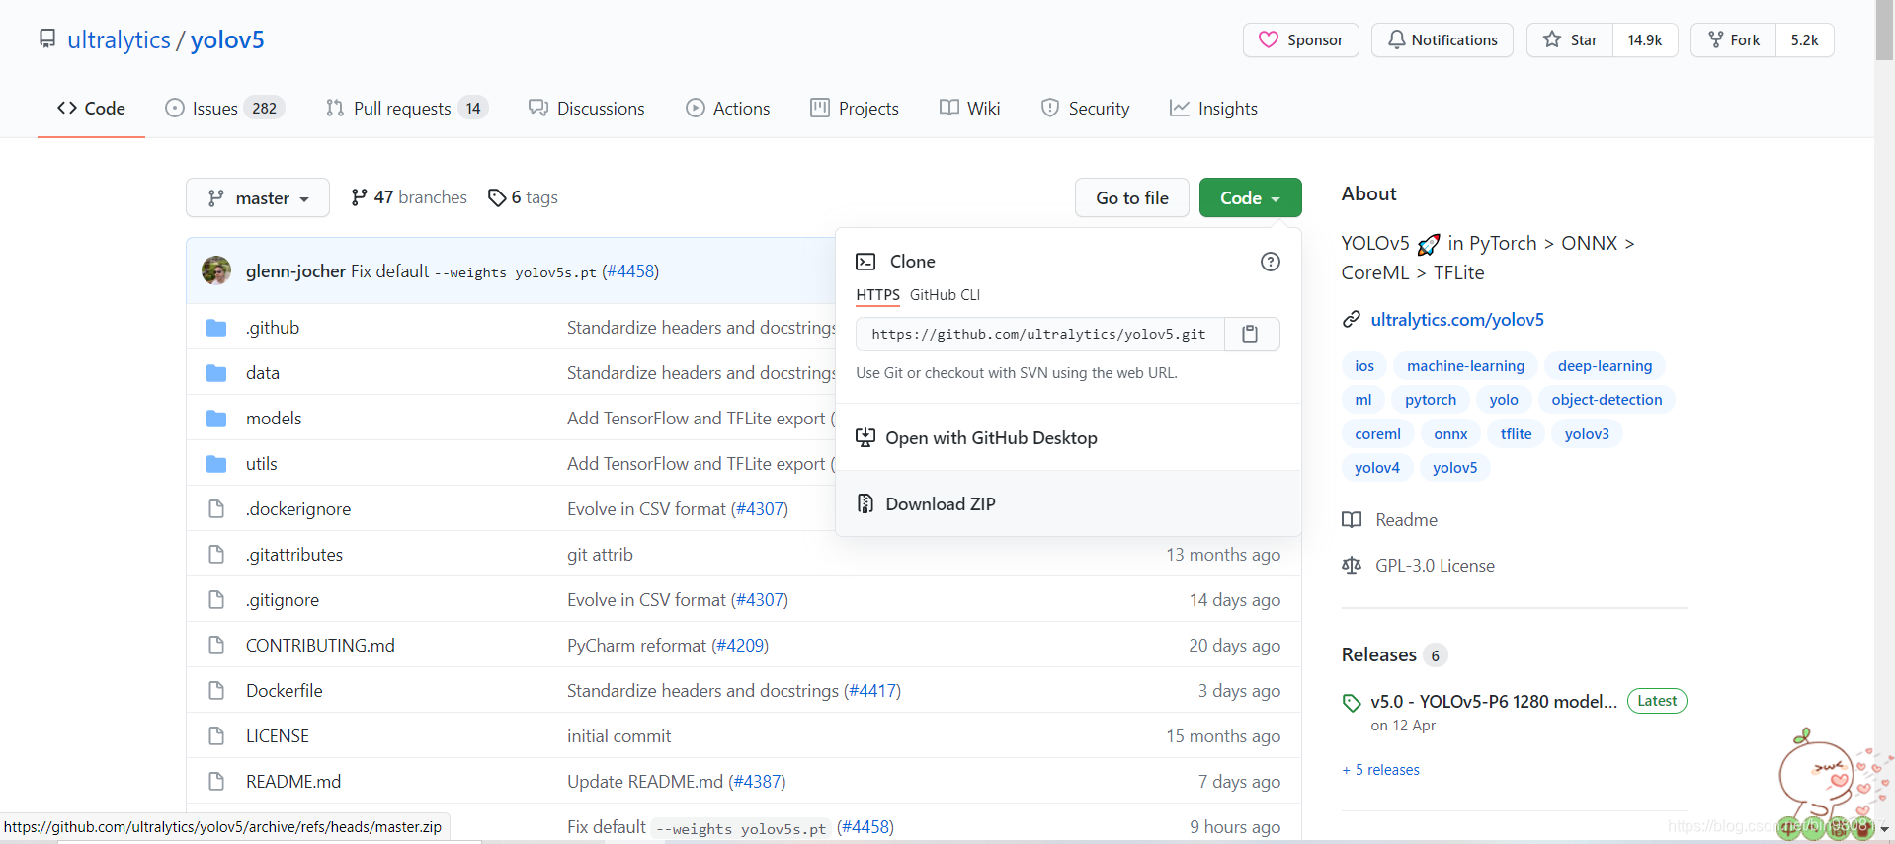Click the release tag icon beside v5.0
Screen dimensions: 1895x844
click(x=1352, y=703)
